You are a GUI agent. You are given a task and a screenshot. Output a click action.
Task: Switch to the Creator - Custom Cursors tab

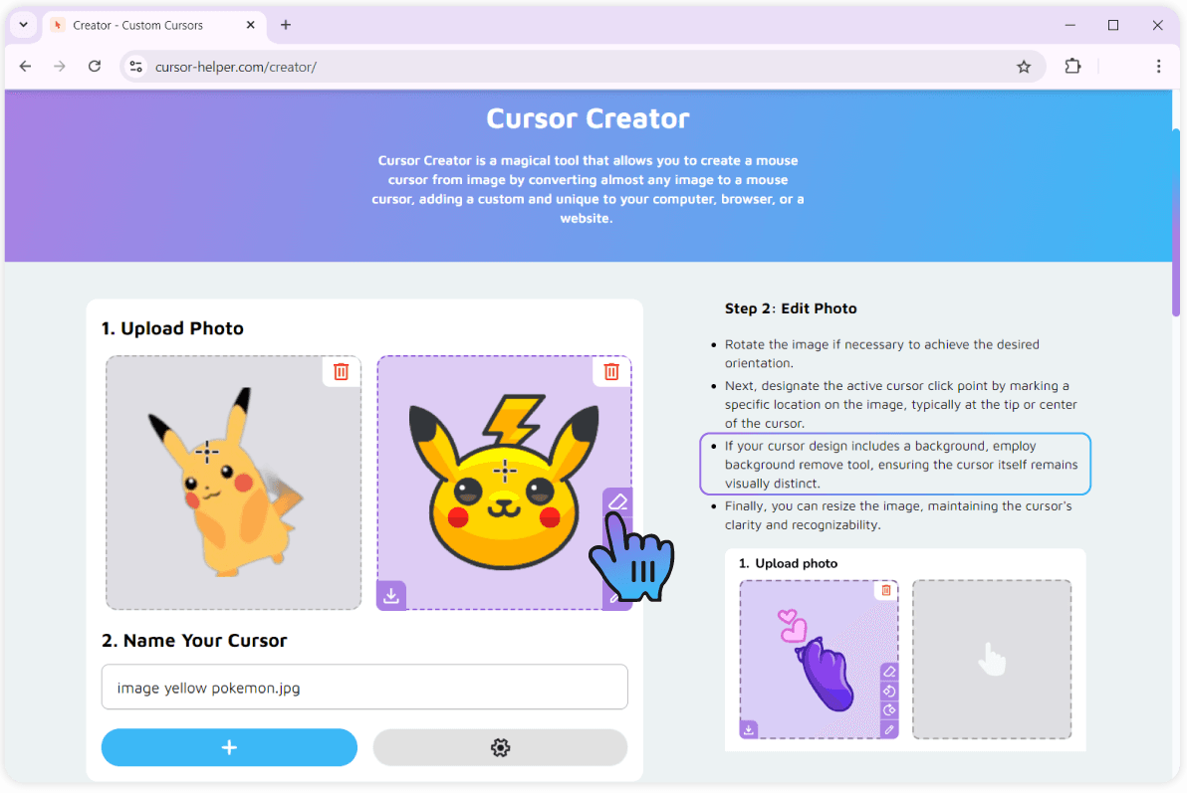point(154,25)
